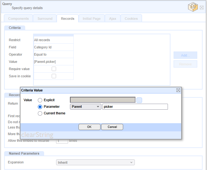Close the Criteria Value dialog
Image resolution: width=207 pixels, height=170 pixels.
[178, 90]
